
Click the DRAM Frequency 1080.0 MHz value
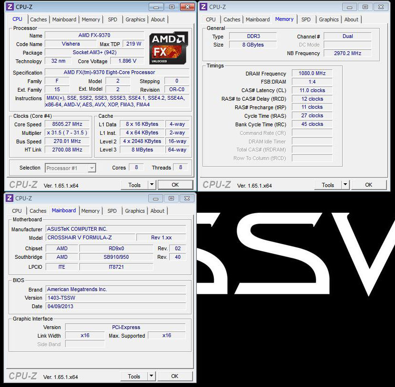click(312, 73)
